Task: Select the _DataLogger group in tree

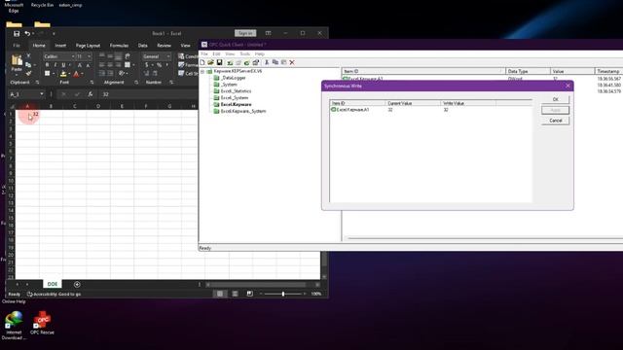Action: pos(234,78)
